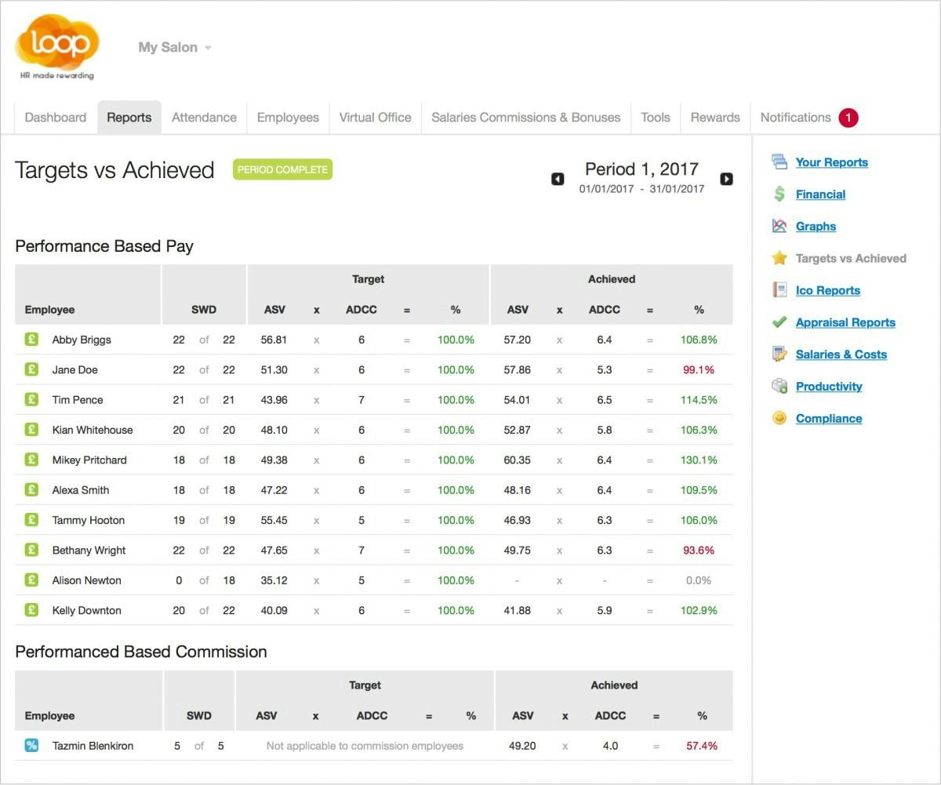
Task: Click the green dollar Financial icon
Action: click(779, 194)
